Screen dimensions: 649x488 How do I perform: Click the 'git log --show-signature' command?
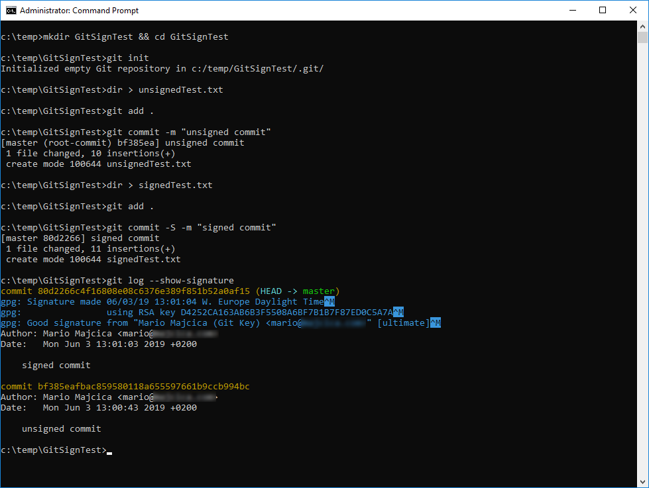170,280
